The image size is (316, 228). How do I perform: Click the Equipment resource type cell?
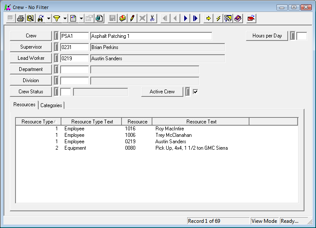(x=75, y=148)
